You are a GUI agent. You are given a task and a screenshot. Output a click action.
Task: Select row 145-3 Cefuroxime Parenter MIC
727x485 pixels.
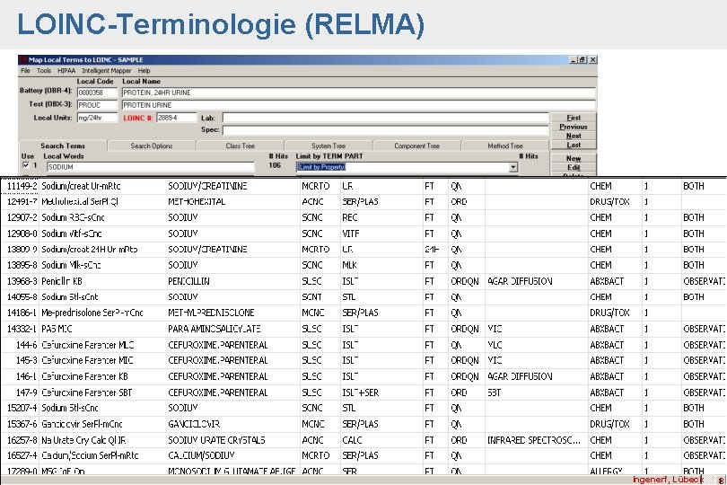pyautogui.click(x=363, y=361)
